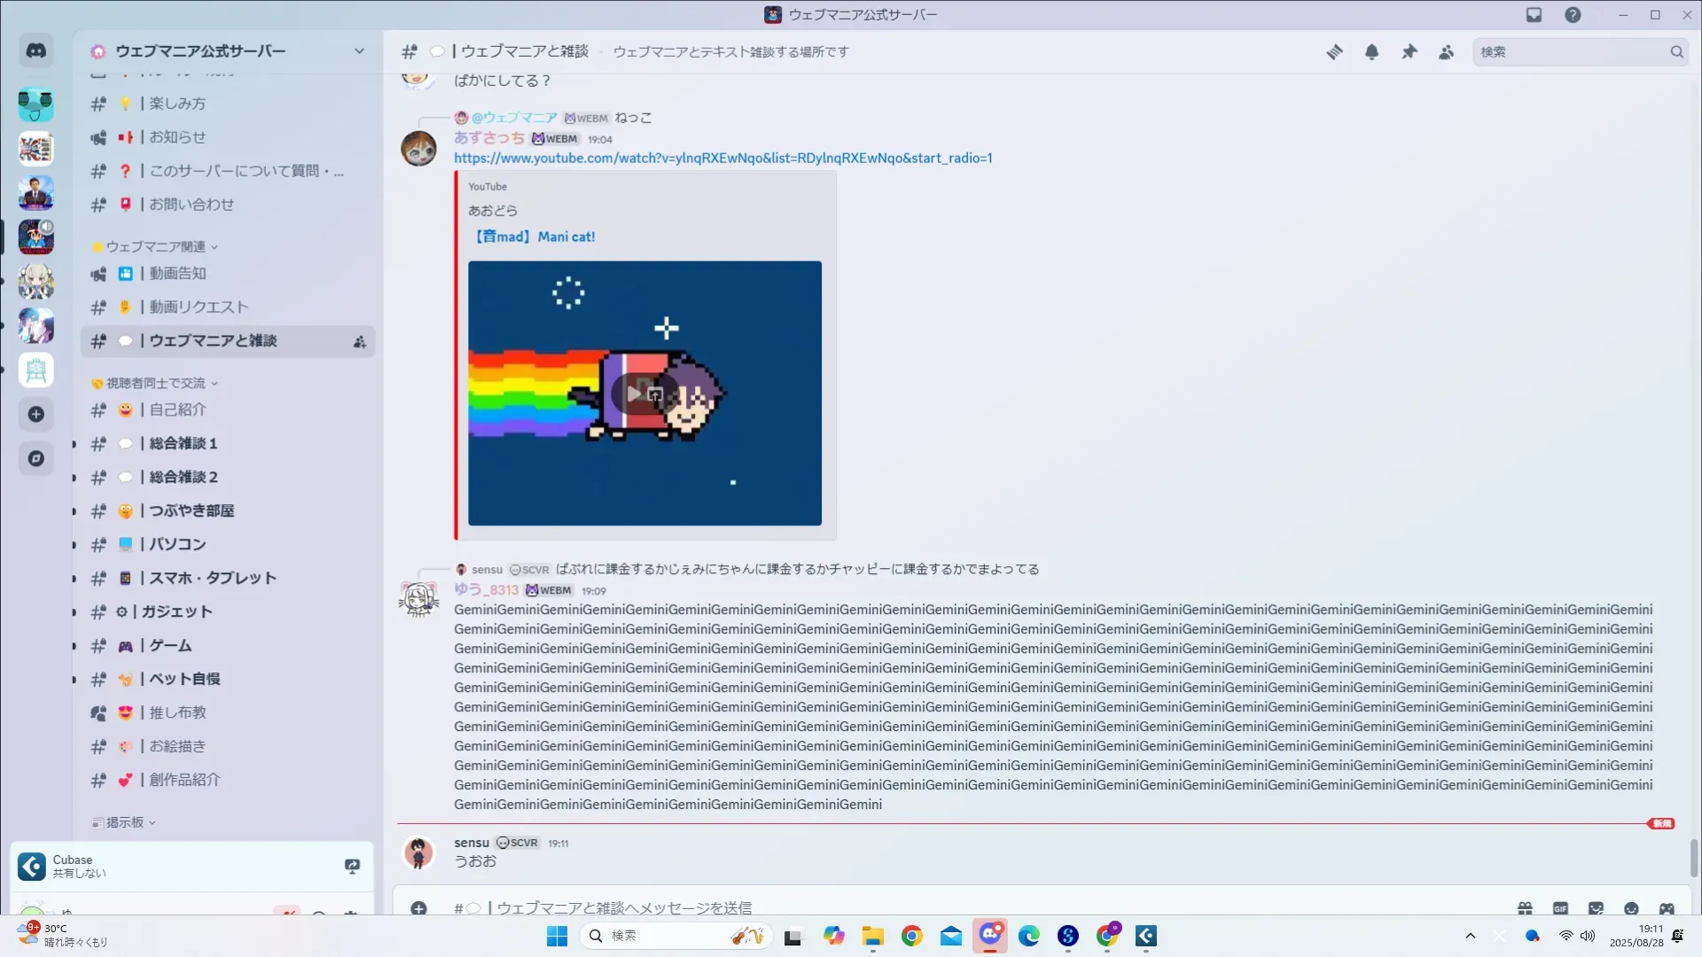Click the Add a Server plus icon
This screenshot has height=957, width=1702.
tap(36, 415)
